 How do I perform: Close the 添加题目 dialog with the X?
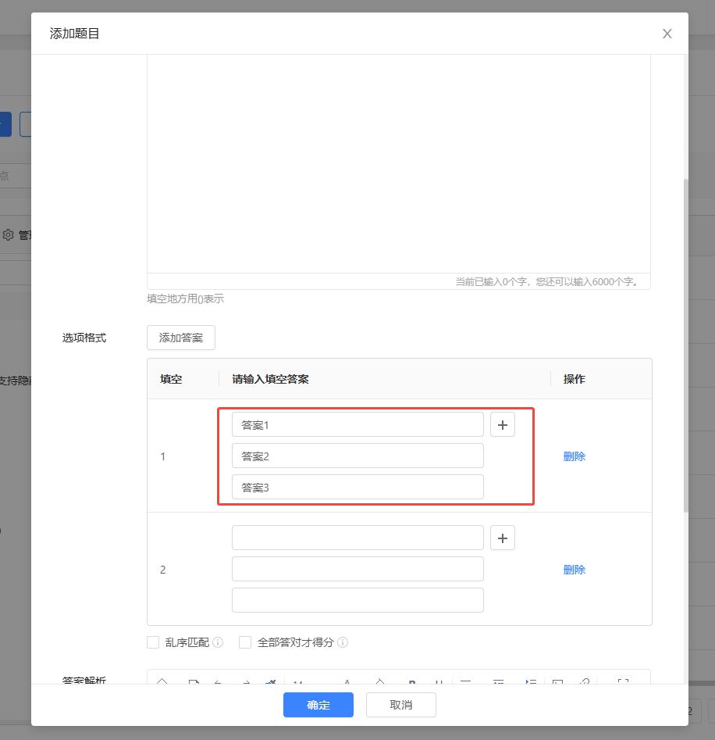coord(667,34)
